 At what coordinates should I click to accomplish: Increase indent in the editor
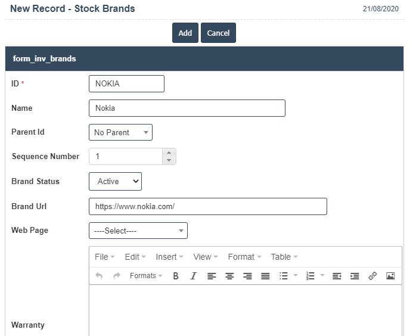tap(355, 276)
